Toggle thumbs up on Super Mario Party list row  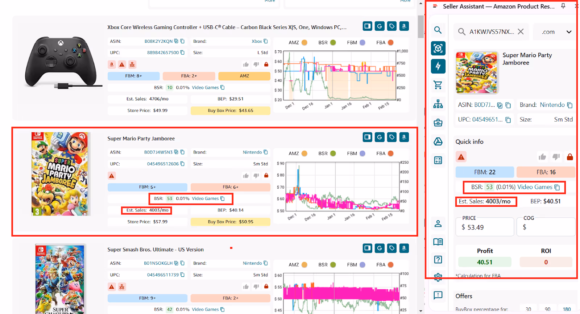246,176
